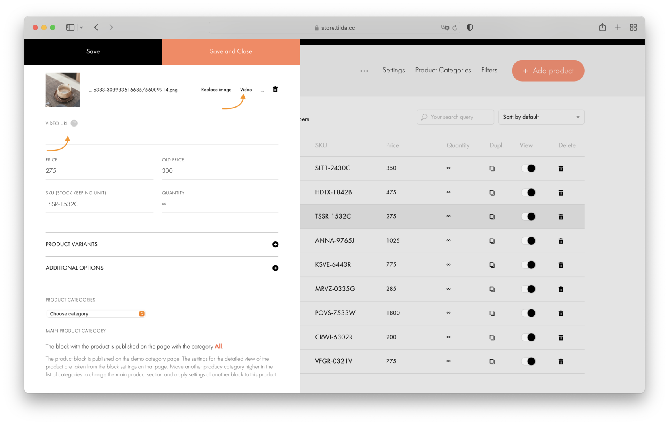Image resolution: width=669 pixels, height=425 pixels.
Task: Duplicate the SLT1-2430C product
Action: click(x=492, y=168)
